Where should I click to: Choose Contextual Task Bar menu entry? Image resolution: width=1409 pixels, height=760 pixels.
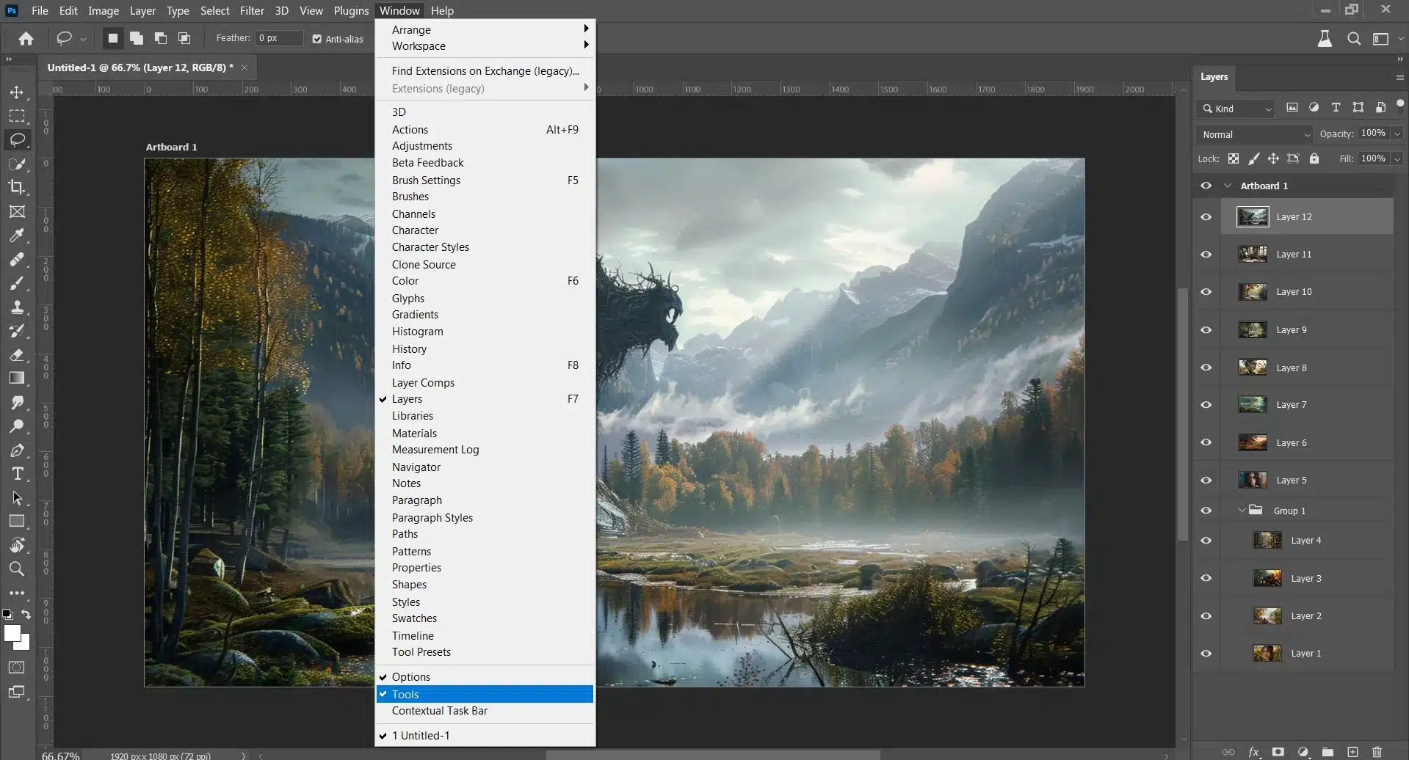tap(485, 711)
